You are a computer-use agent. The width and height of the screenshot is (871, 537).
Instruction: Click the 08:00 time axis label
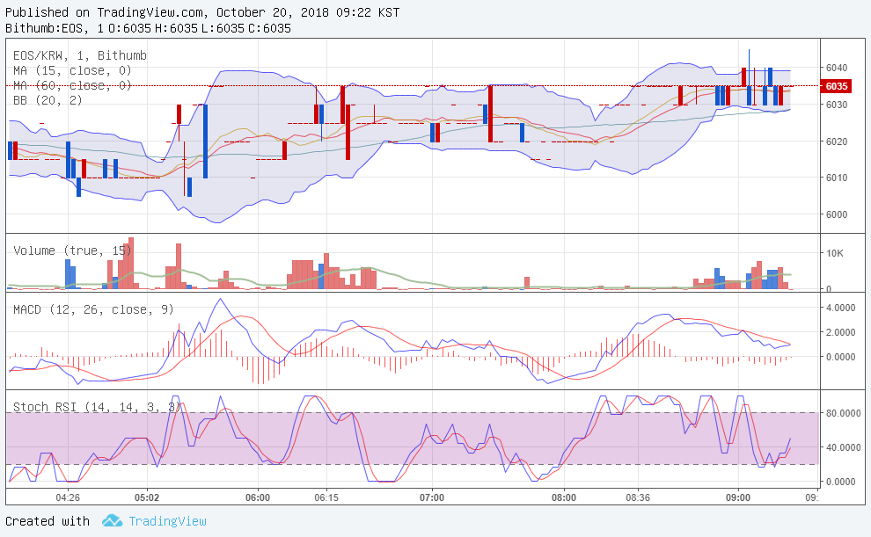click(x=564, y=497)
